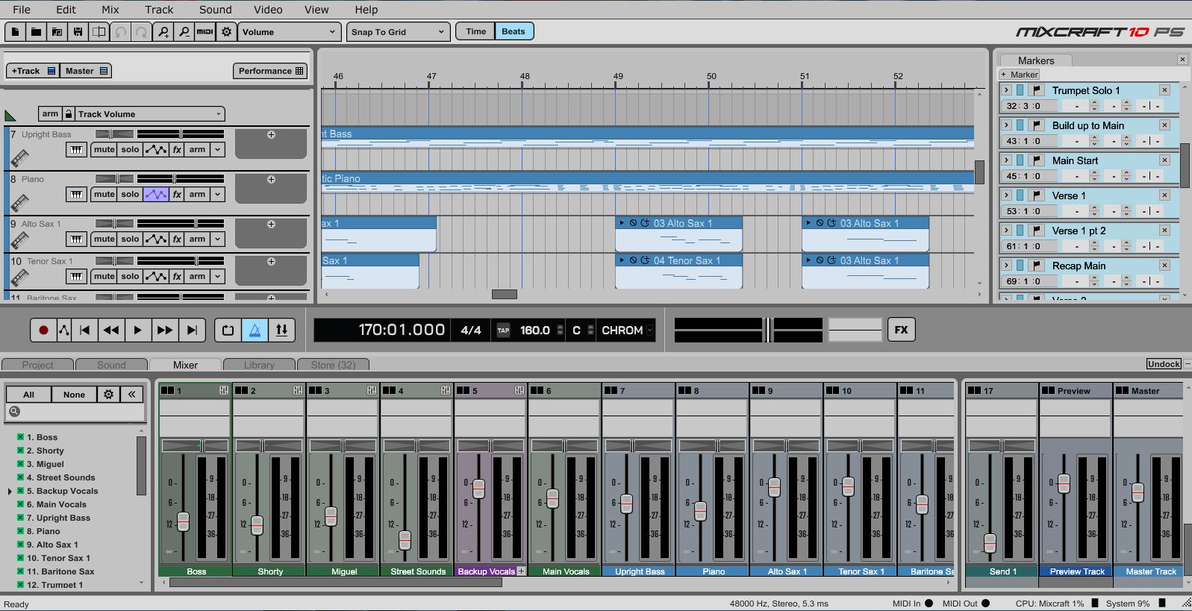The image size is (1192, 611).
Task: Solo the Piano track
Action: click(x=130, y=194)
